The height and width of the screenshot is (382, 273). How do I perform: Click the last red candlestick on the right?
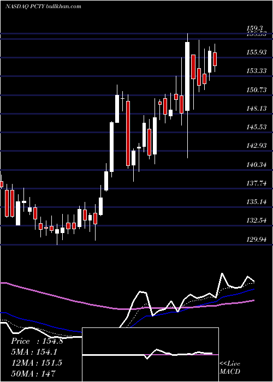215,59
